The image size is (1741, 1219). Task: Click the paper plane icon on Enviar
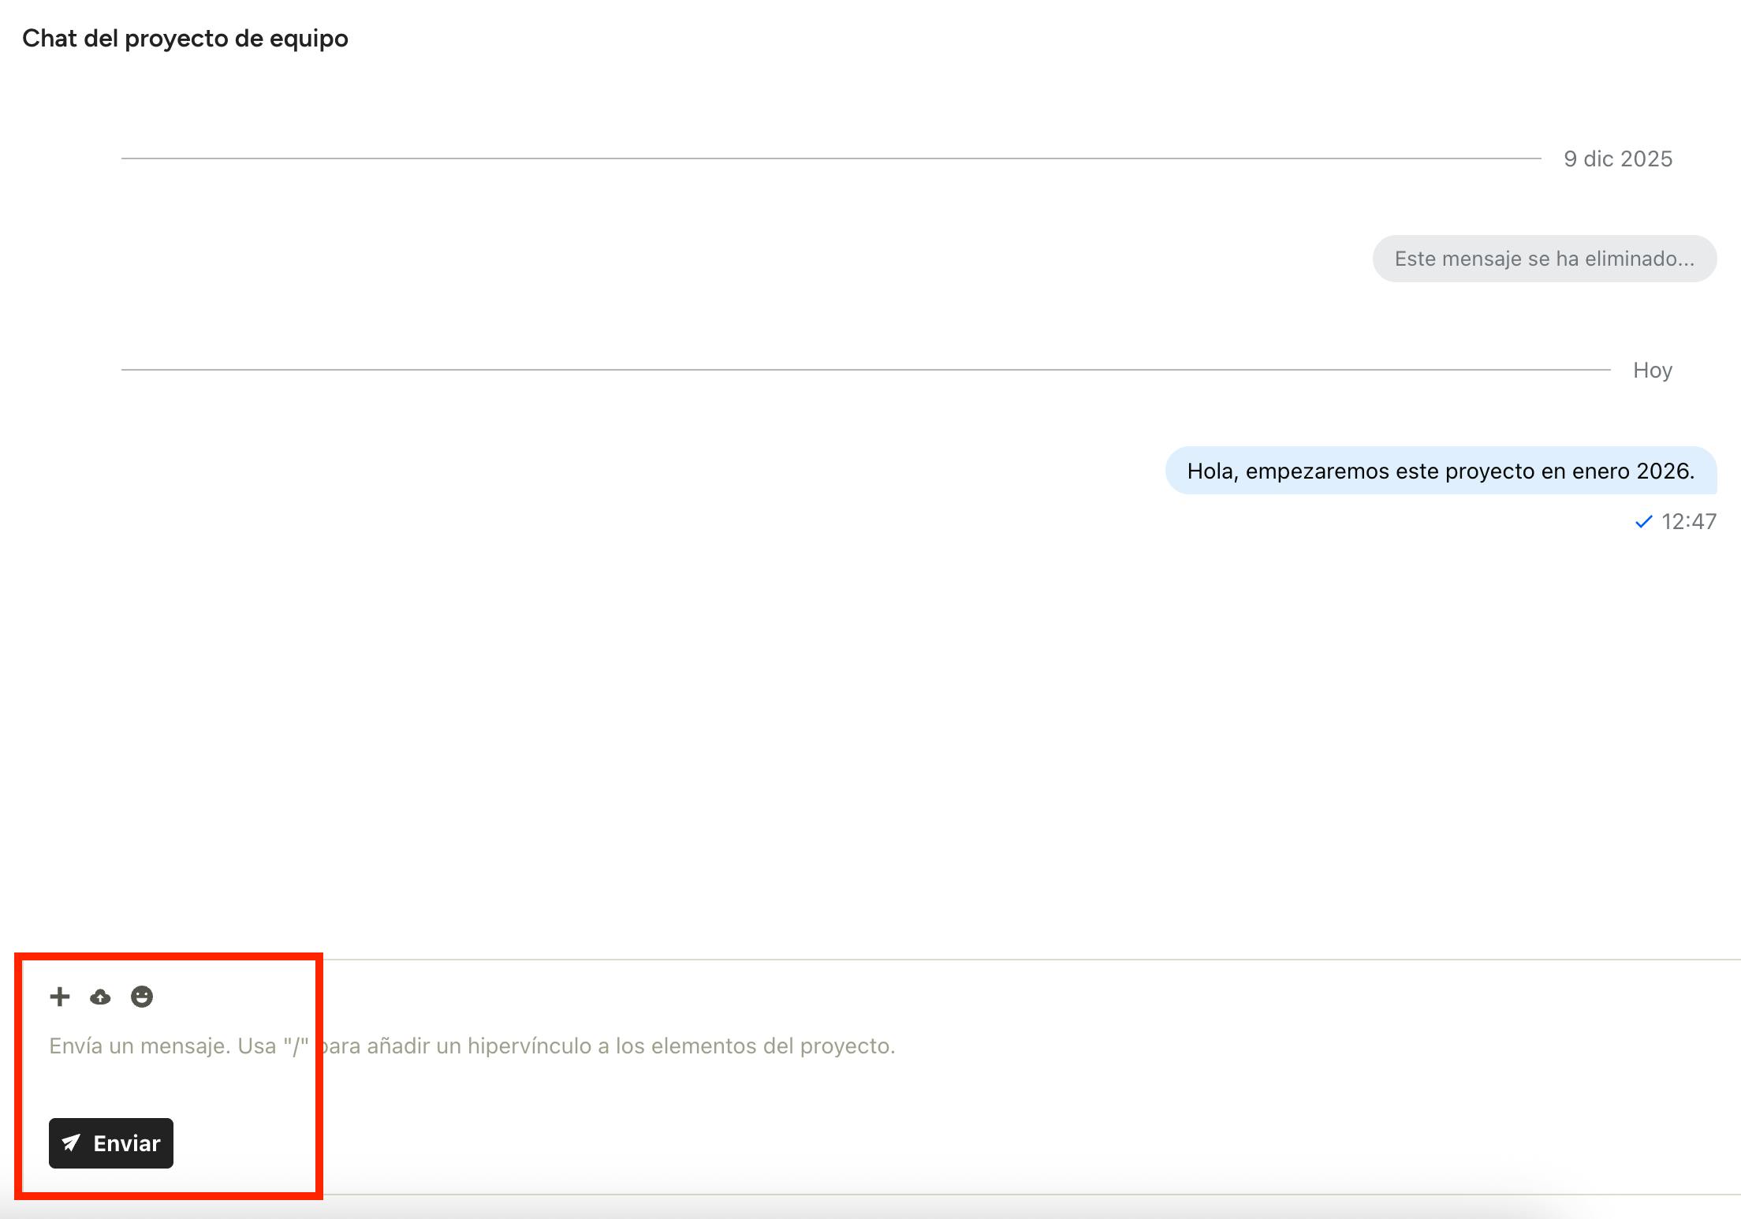[x=71, y=1143]
